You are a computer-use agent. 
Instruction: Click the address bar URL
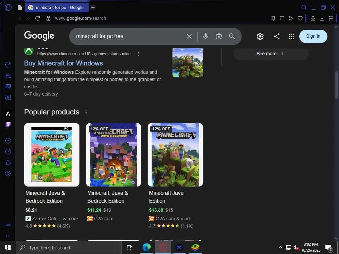coord(80,19)
